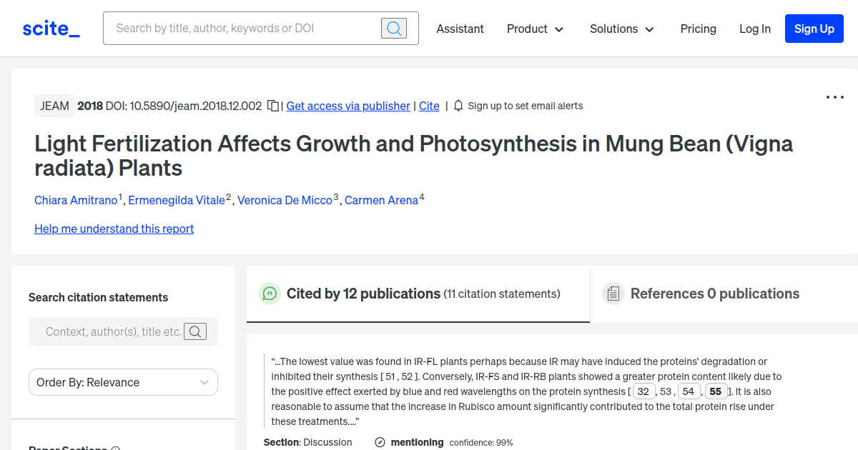Click the bell icon for email alerts
The height and width of the screenshot is (450, 858).
[x=458, y=105]
